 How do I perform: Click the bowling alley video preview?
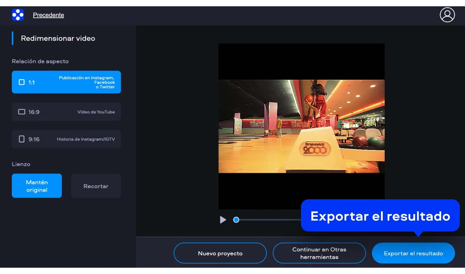click(301, 126)
